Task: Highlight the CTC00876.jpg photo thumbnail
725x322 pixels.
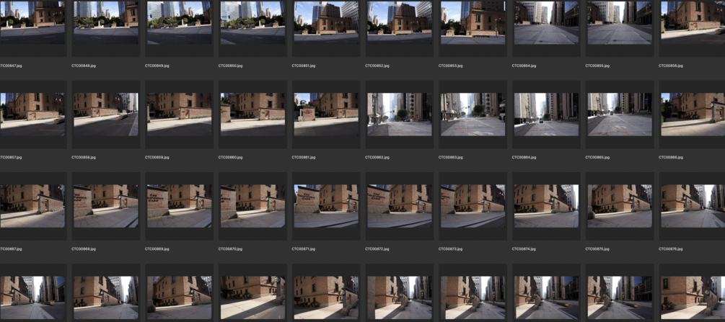Action: pyautogui.click(x=693, y=206)
